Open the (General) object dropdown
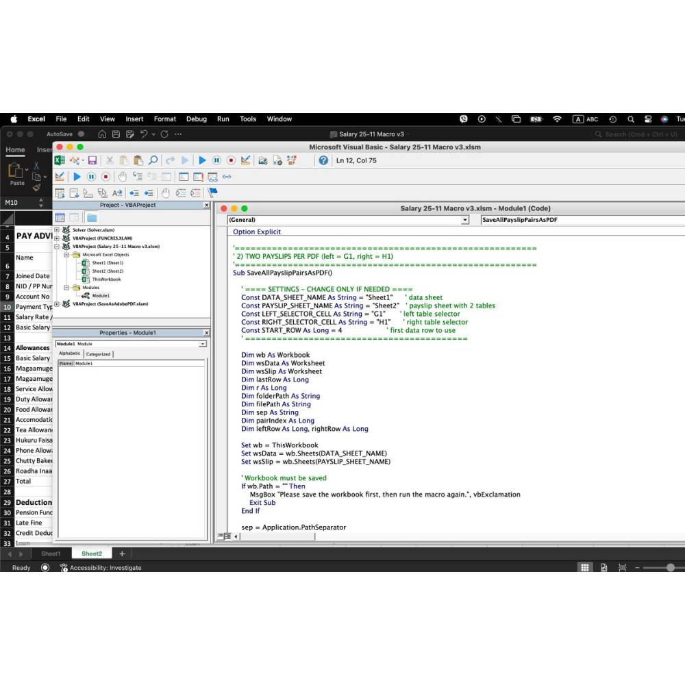685x685 pixels. (x=465, y=220)
